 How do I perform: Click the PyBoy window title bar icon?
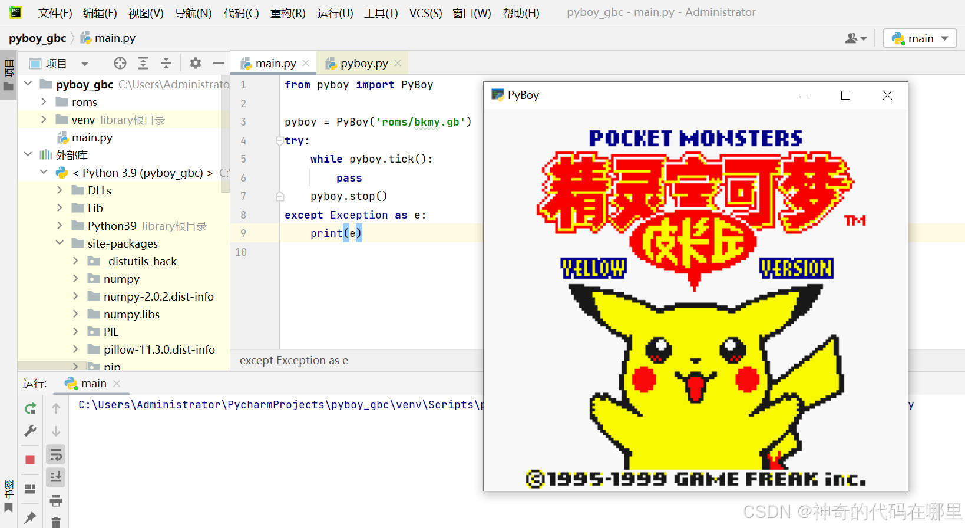pos(498,95)
